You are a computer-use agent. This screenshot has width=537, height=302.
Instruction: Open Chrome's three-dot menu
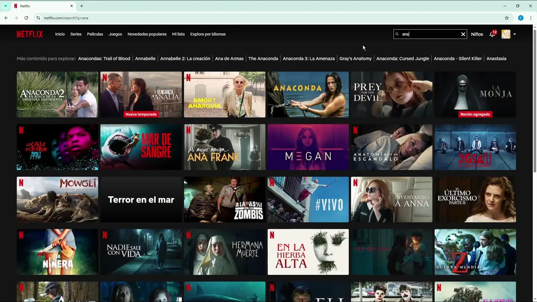click(531, 18)
